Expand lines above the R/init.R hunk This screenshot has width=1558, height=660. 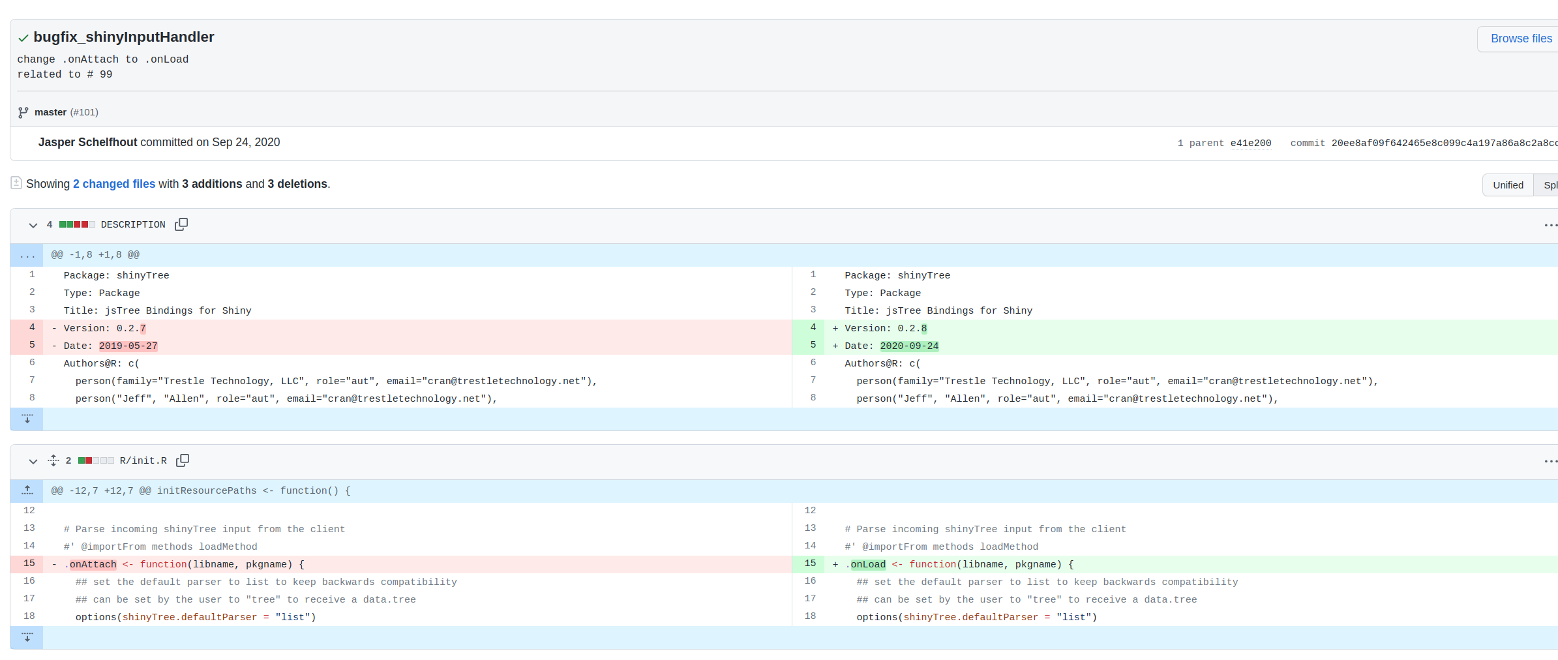27,490
